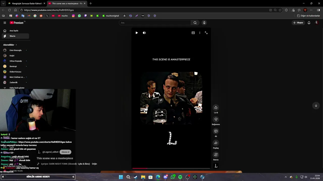
Task: Add page to favorites with star
Action: (280, 10)
